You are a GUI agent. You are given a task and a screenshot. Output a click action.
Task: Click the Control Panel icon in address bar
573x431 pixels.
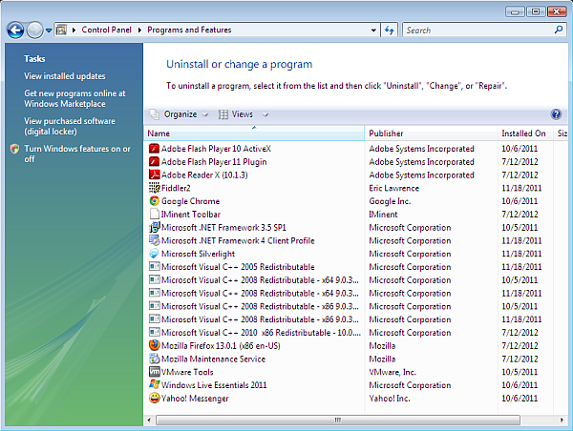(x=61, y=30)
